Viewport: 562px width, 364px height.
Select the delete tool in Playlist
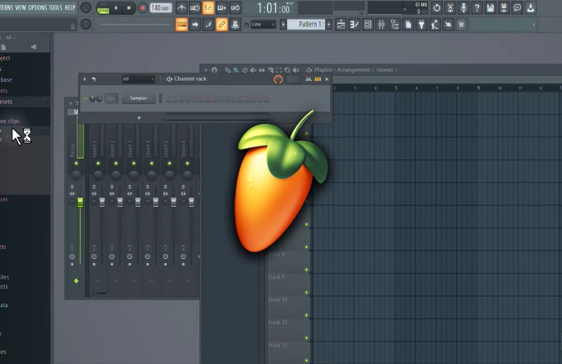[x=245, y=70]
